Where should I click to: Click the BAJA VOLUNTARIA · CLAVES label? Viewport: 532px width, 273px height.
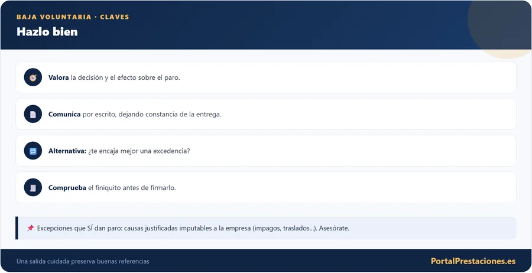pyautogui.click(x=73, y=17)
